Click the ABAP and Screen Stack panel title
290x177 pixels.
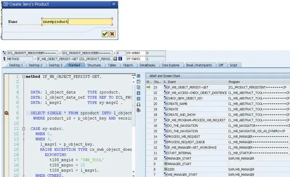tap(164, 76)
